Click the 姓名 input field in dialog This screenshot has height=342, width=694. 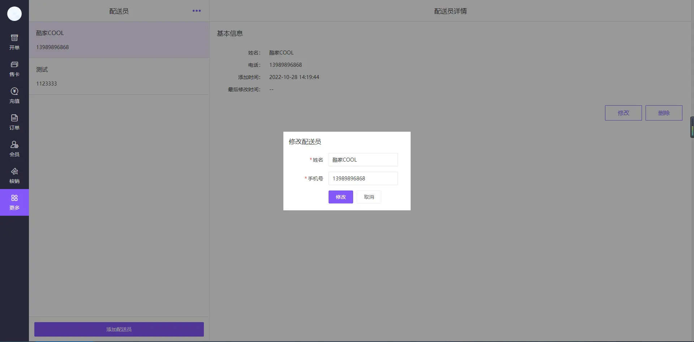[x=363, y=160]
